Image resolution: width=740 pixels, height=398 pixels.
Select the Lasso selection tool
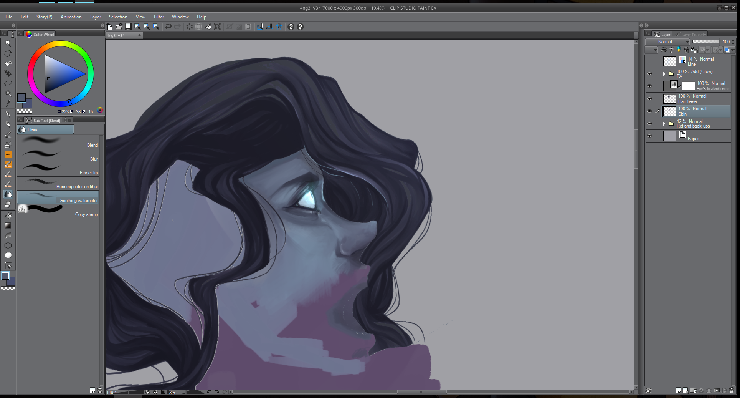coord(8,83)
